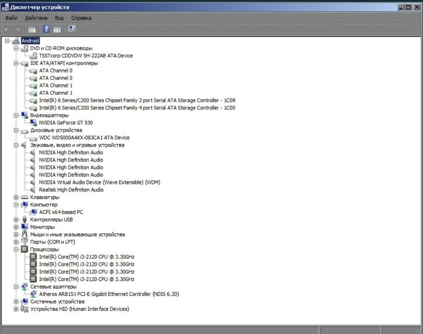Click the Сетевые адаптеры category icon
Viewport: 423px width, 334px height.
pyautogui.click(x=25, y=286)
